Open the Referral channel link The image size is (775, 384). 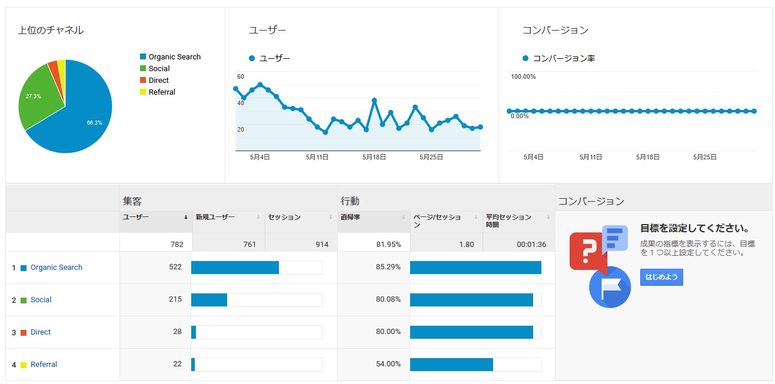pyautogui.click(x=44, y=365)
